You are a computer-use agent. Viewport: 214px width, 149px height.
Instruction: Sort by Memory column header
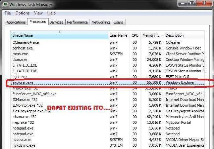coord(152,35)
